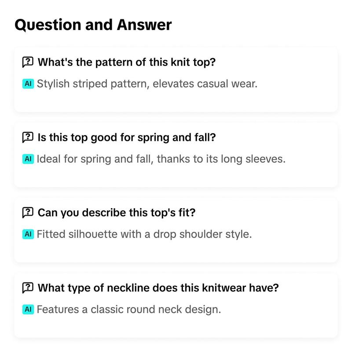Click question icon beside spring and fall question
This screenshot has width=352, height=352.
click(x=28, y=137)
